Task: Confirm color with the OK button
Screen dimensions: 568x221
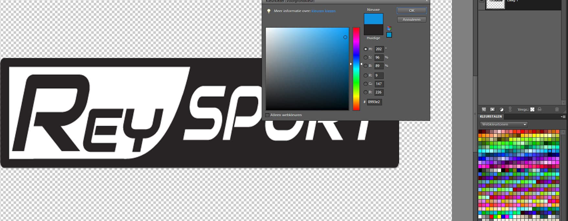Action: [x=411, y=11]
